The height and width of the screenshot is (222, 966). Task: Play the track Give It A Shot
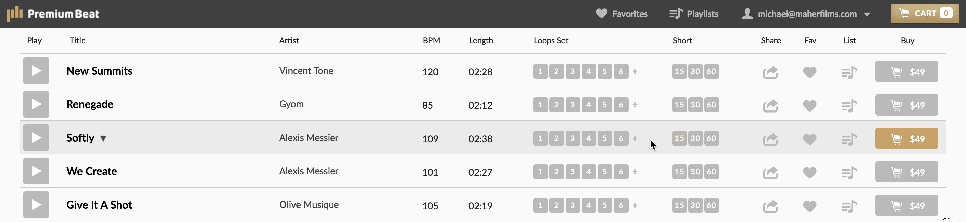[x=36, y=205]
